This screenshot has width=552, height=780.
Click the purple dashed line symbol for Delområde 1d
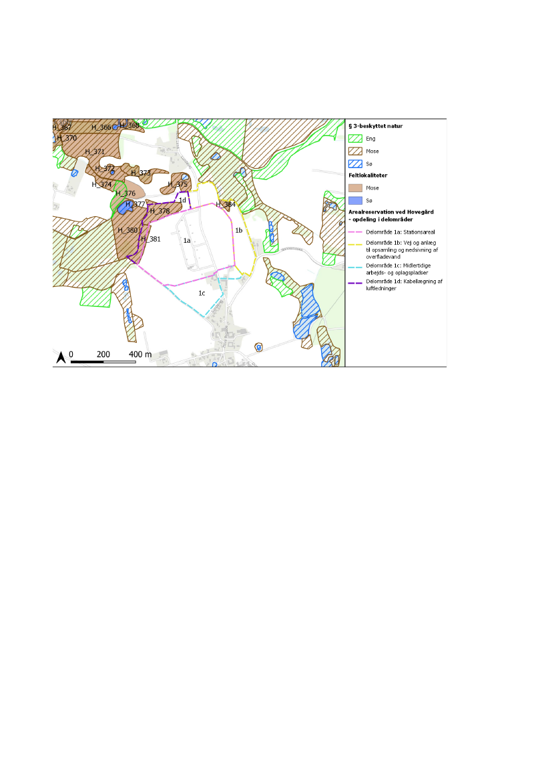tap(355, 283)
